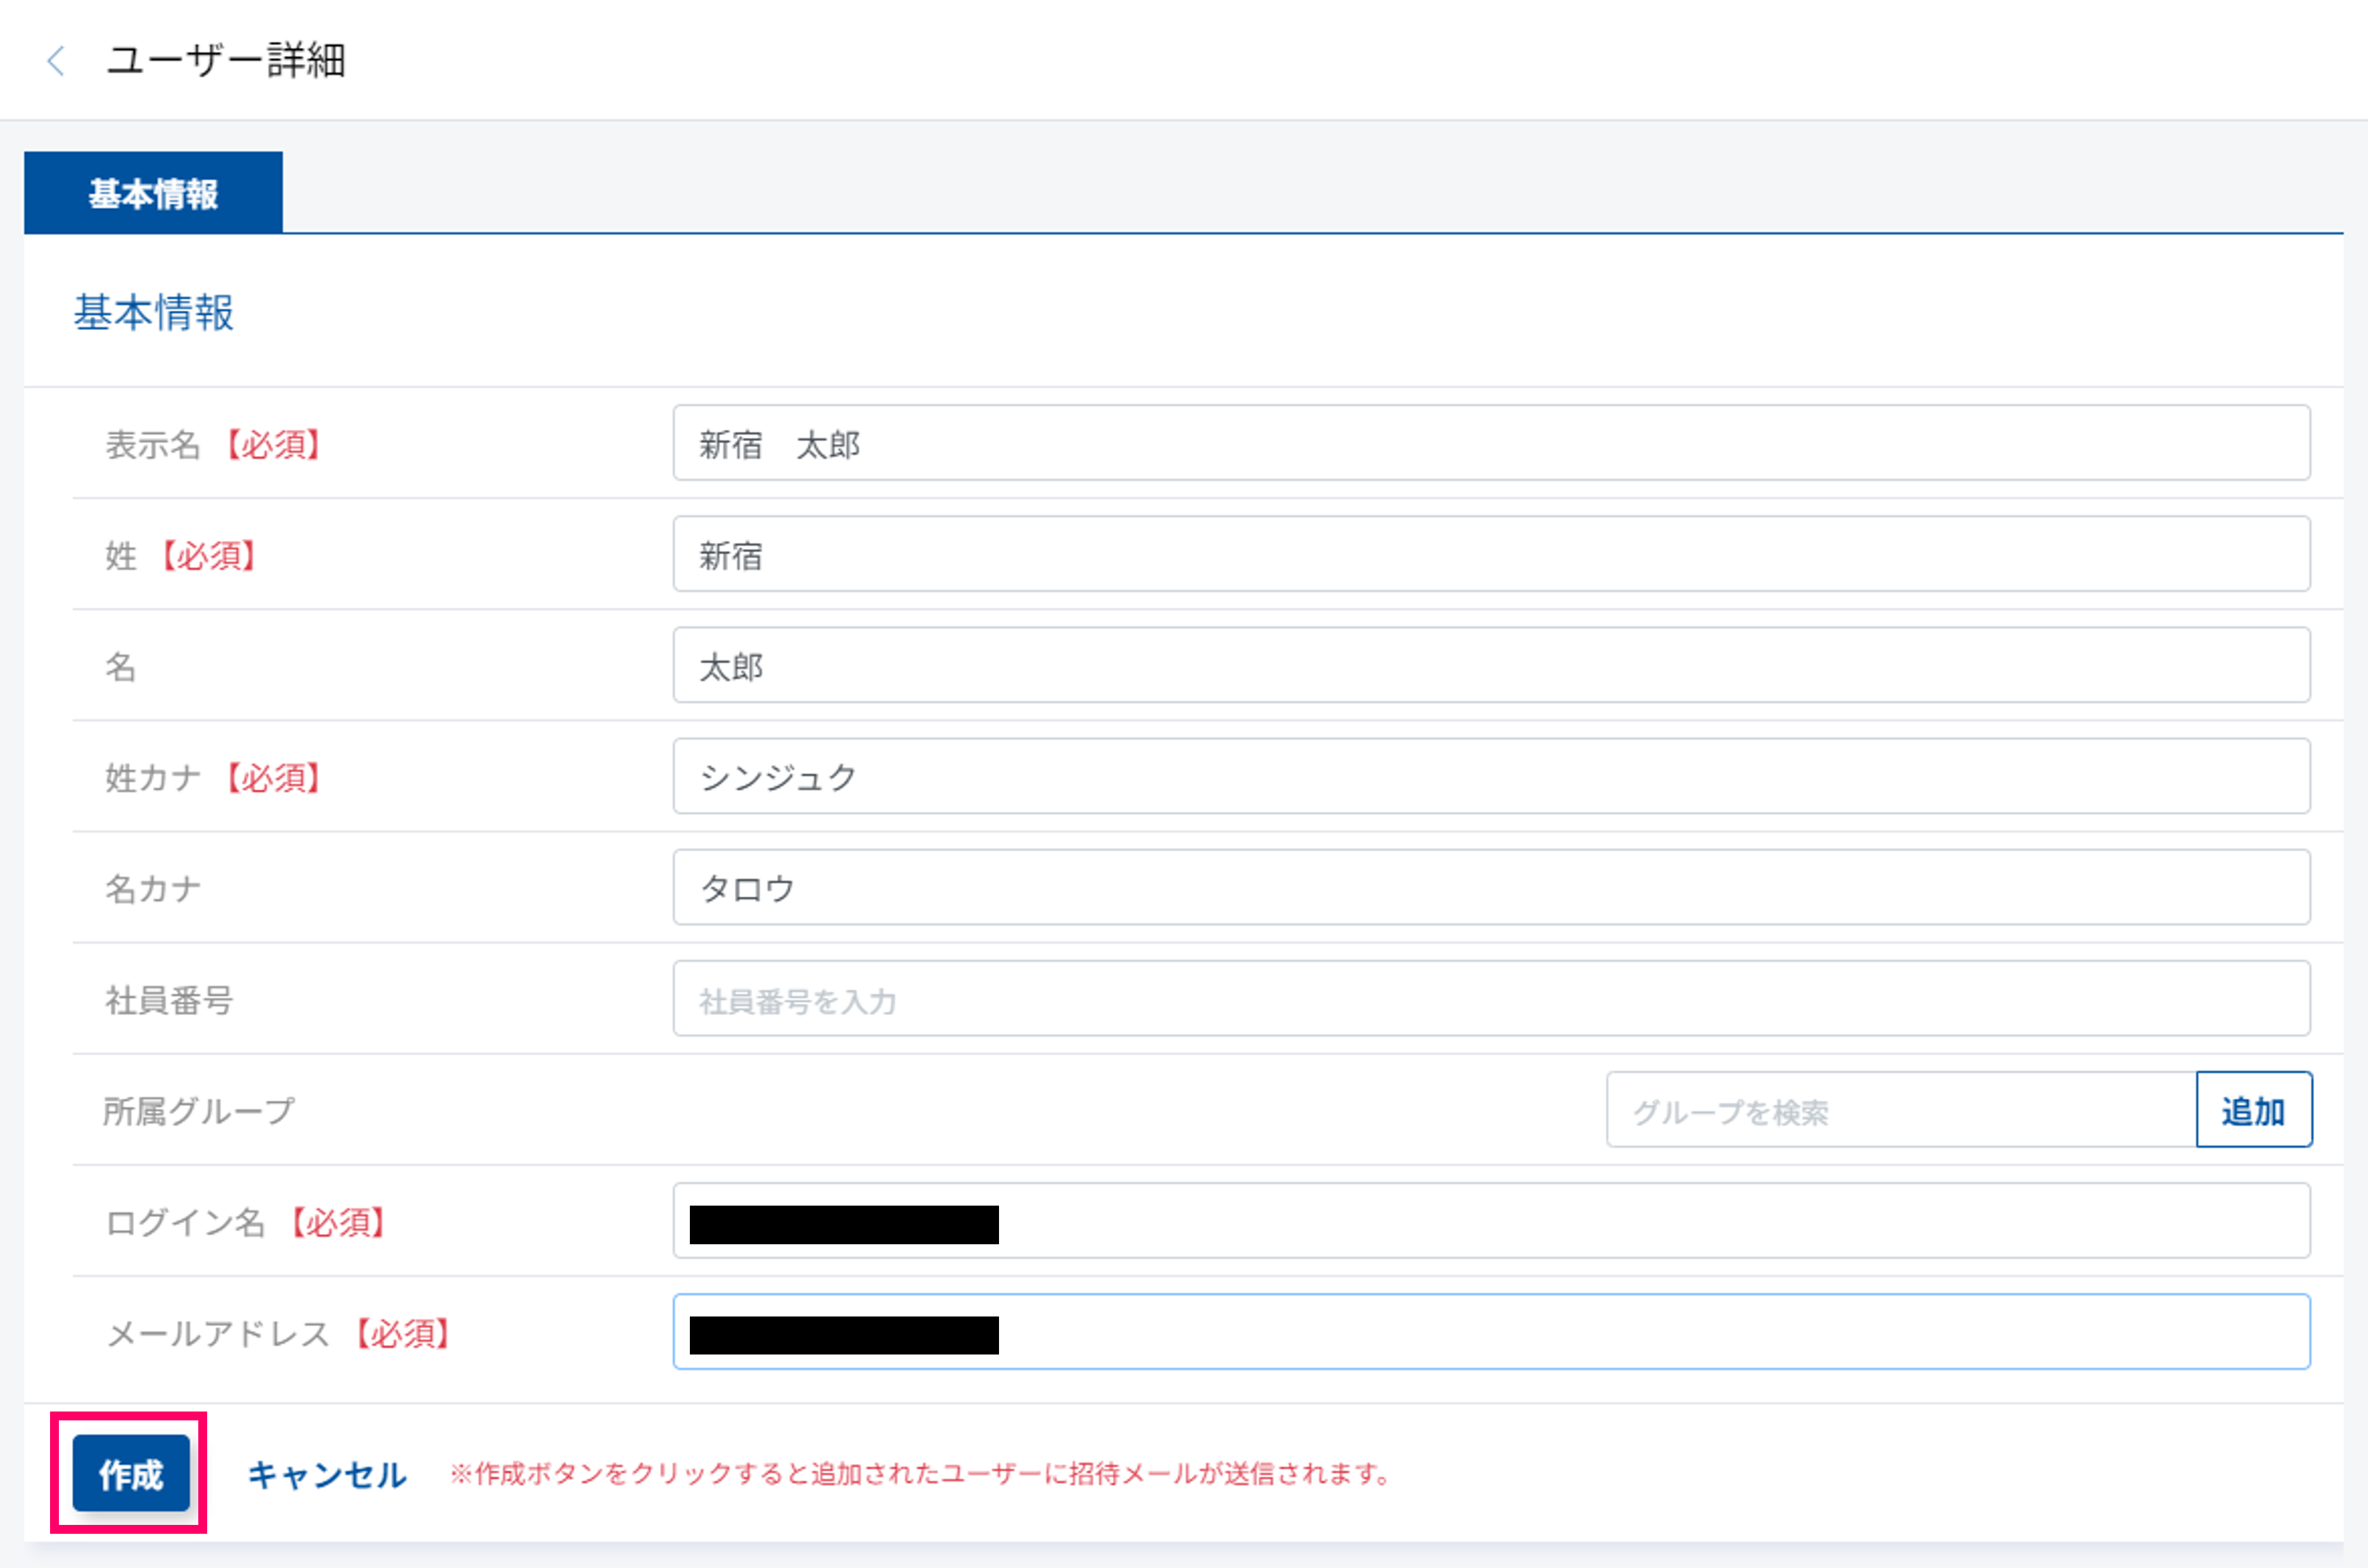This screenshot has height=1568, width=2368.
Task: Click the グループを検索 search box
Action: 1900,1110
